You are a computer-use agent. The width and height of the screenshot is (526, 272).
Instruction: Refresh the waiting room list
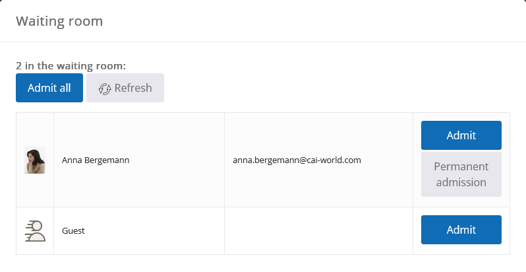pos(125,88)
